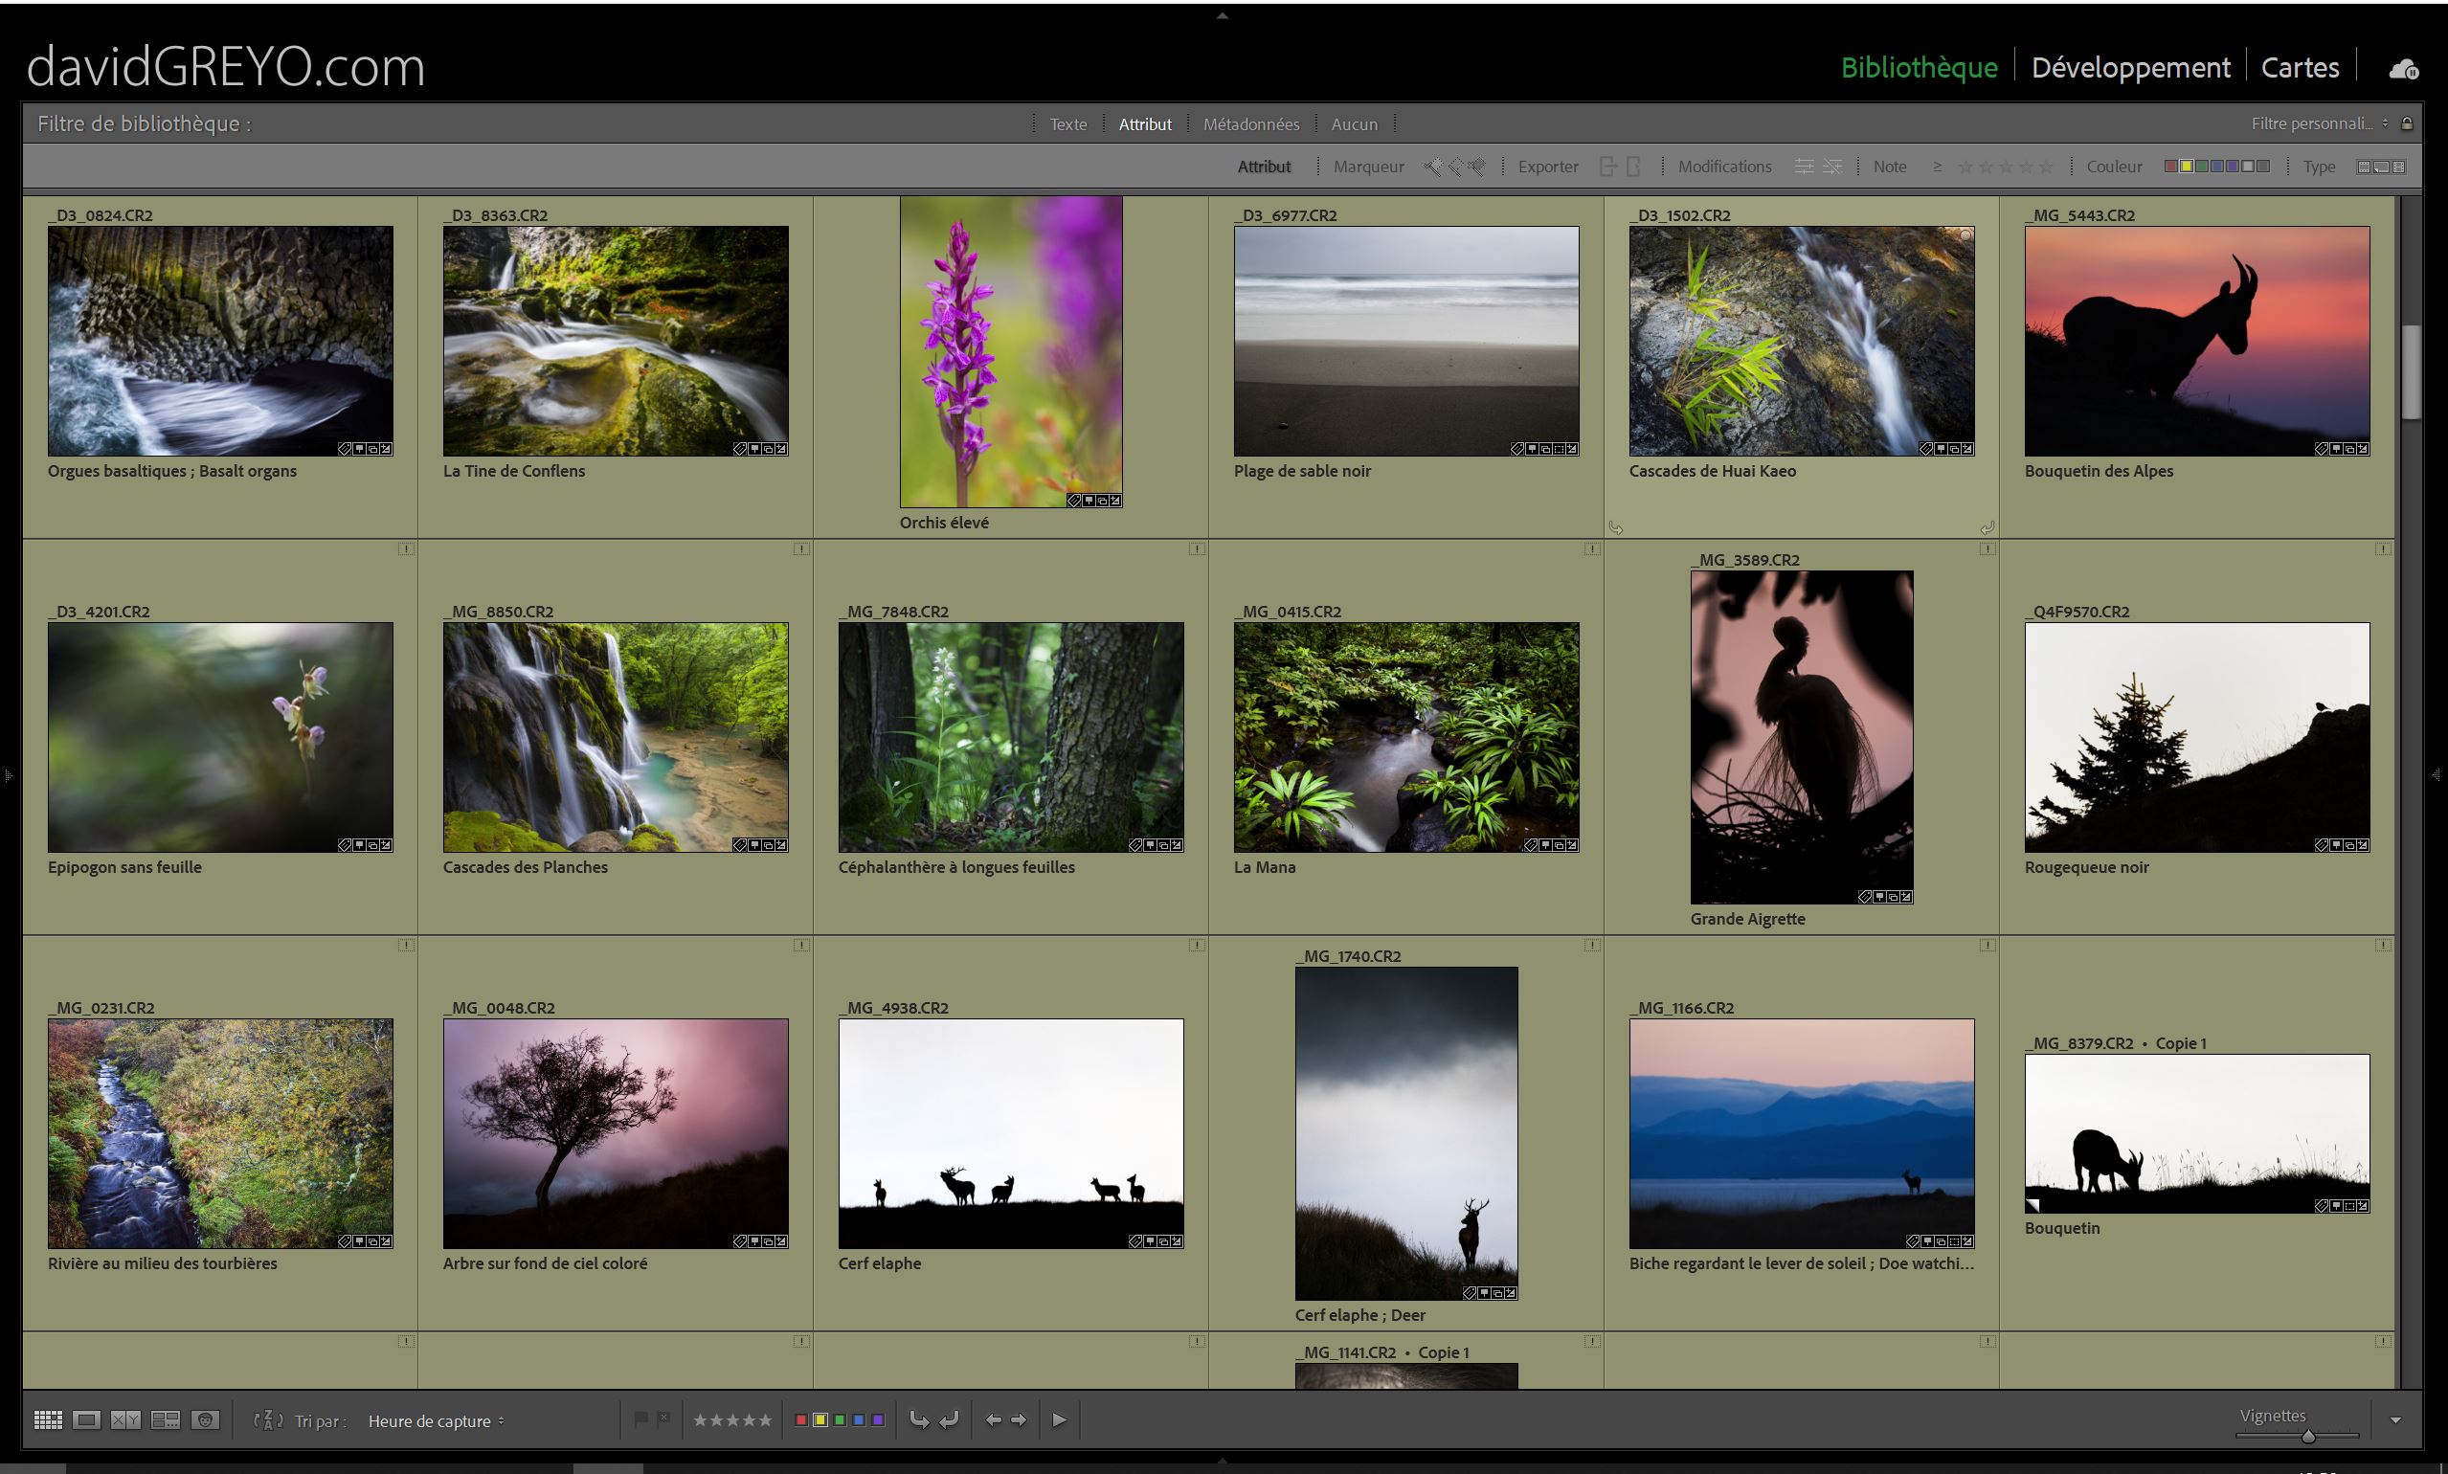
Task: Filter by purple color label in Couleur
Action: click(x=2233, y=166)
